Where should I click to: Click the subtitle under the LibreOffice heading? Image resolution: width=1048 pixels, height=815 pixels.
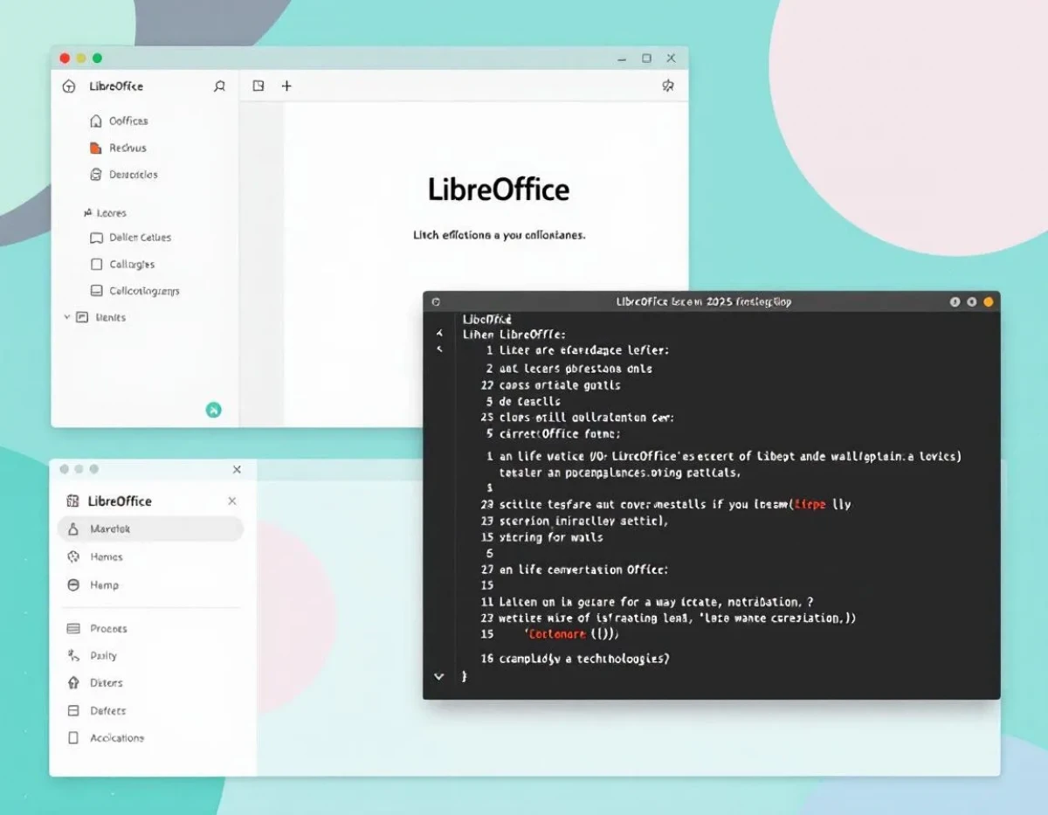(x=499, y=235)
